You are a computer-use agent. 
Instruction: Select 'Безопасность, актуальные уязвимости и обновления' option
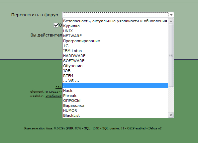click(x=115, y=21)
